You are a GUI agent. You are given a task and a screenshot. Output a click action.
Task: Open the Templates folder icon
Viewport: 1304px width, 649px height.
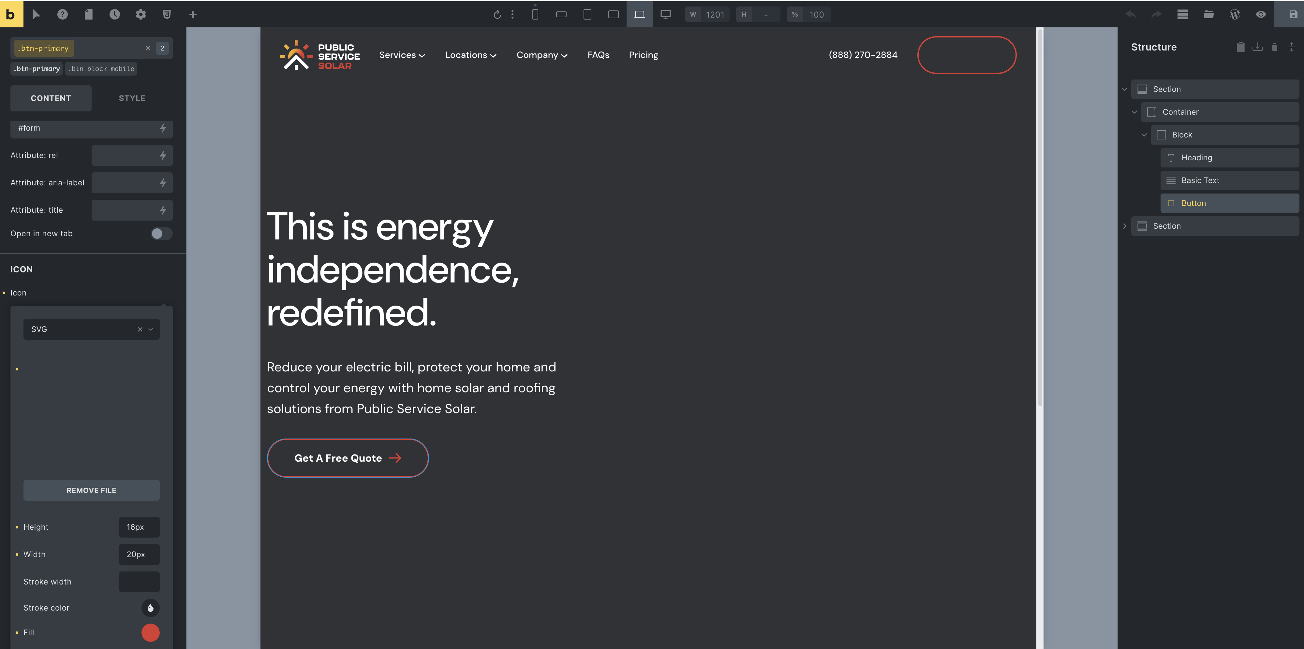click(x=1208, y=14)
